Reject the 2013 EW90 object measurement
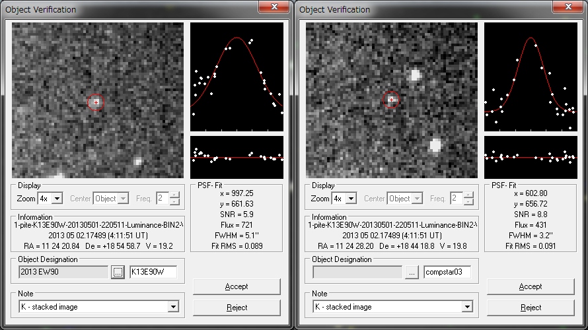The width and height of the screenshot is (588, 330). click(237, 308)
